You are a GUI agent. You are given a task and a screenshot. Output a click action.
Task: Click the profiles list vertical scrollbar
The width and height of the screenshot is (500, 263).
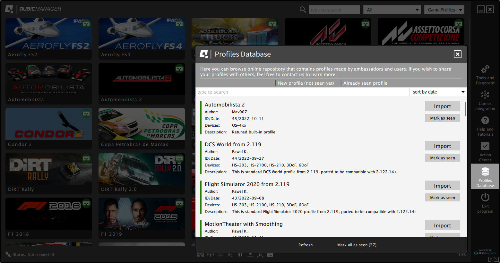point(465,108)
